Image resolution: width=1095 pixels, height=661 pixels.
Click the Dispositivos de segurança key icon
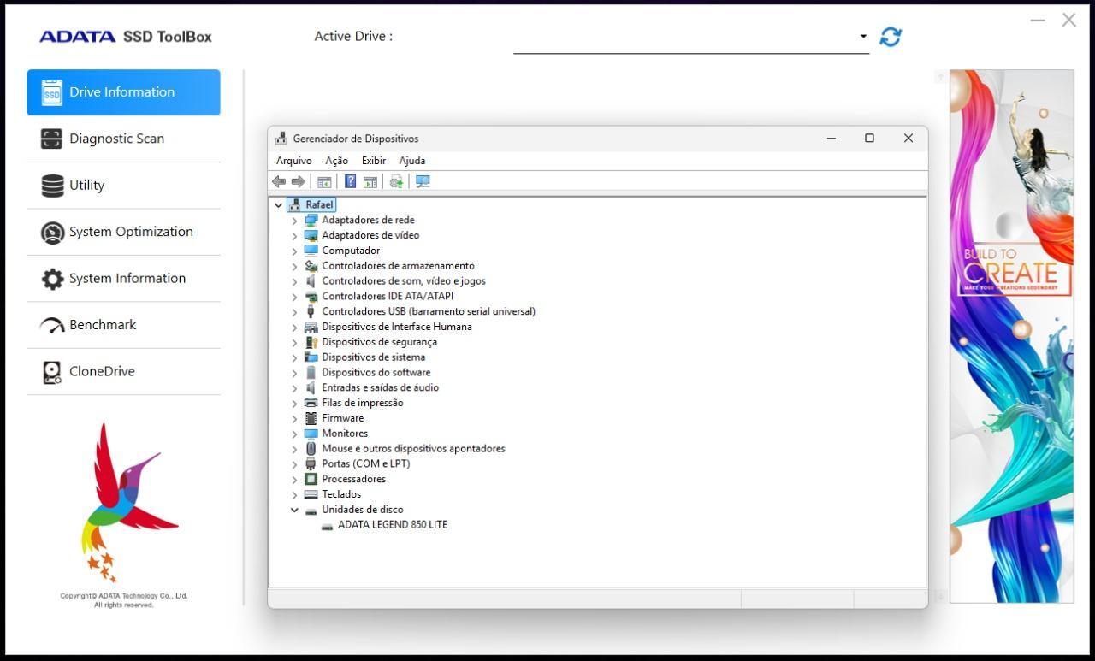(311, 342)
